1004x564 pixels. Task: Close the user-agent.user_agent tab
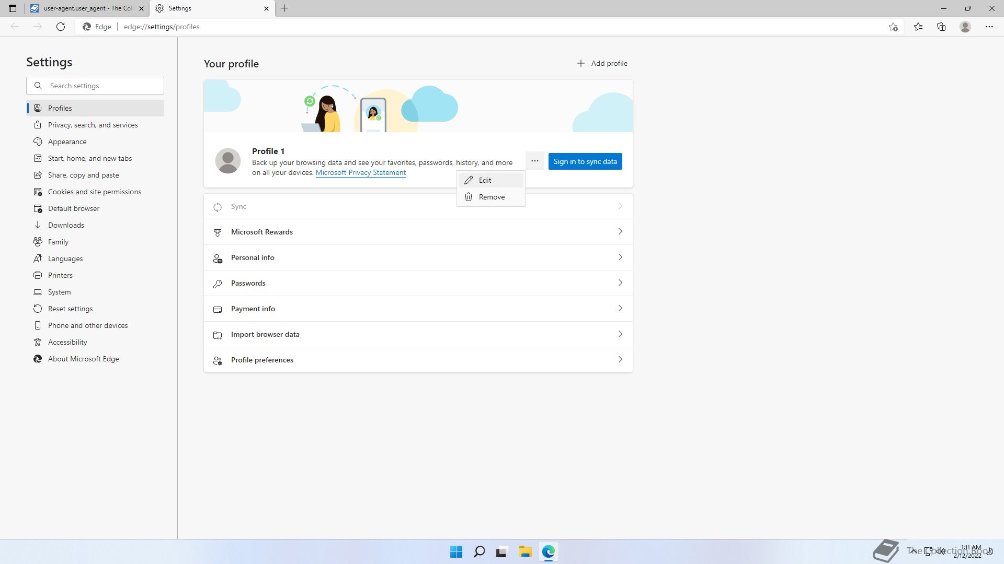tap(141, 8)
